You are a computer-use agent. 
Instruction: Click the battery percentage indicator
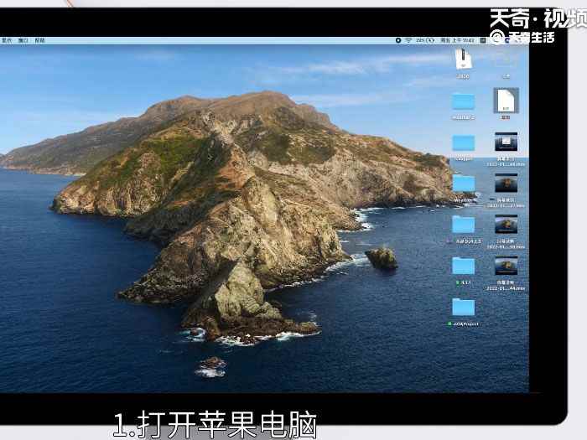tap(421, 40)
